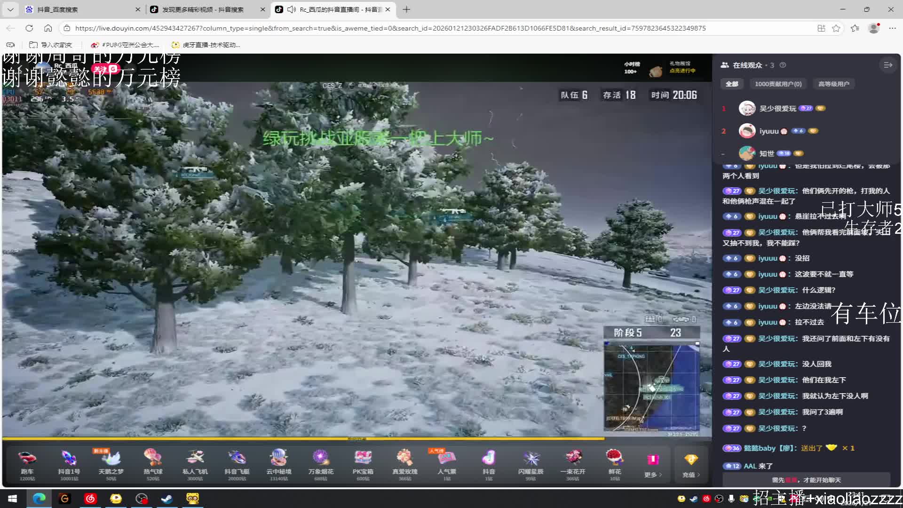
Task: Switch to the 1000贡献用户 tab
Action: 778,84
